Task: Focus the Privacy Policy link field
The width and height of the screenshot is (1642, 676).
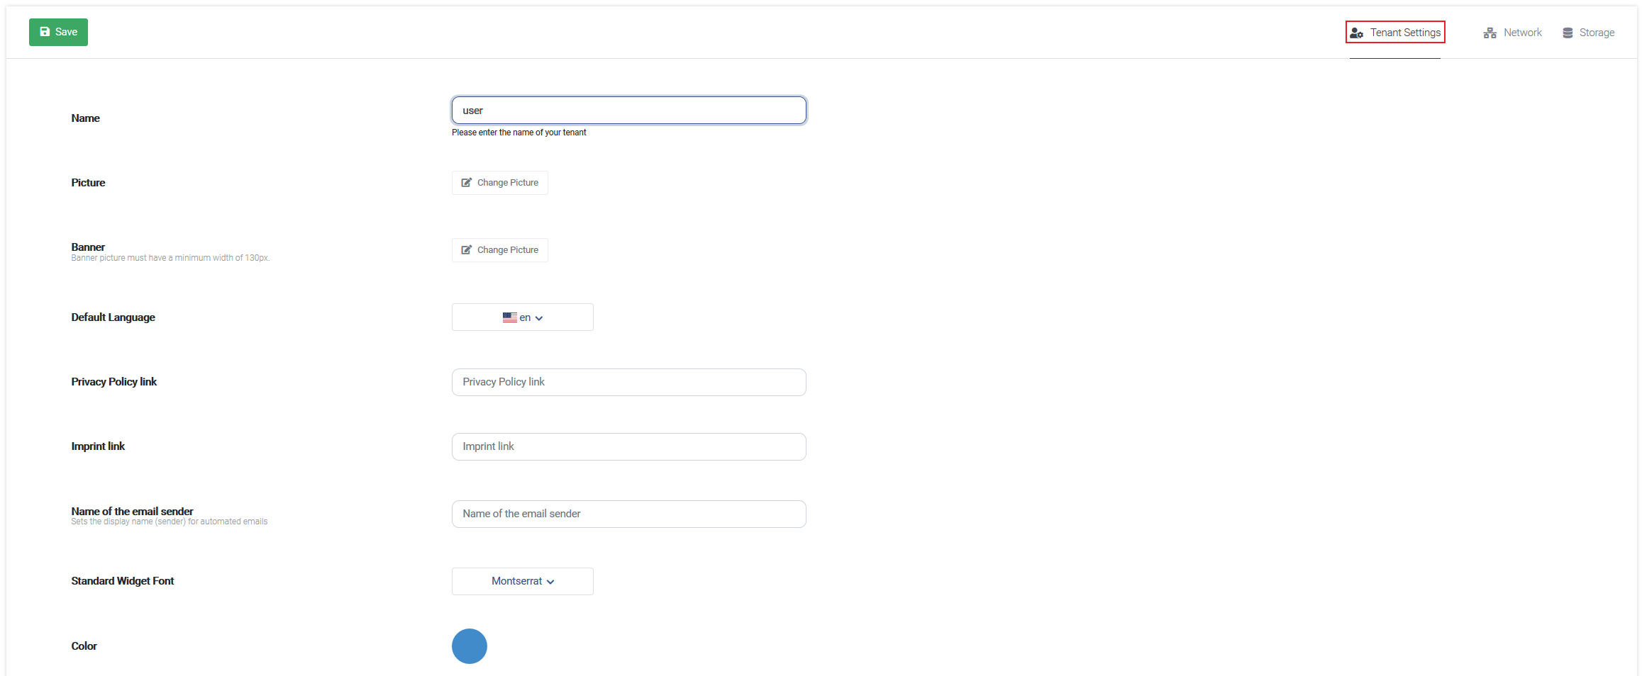Action: 628,382
